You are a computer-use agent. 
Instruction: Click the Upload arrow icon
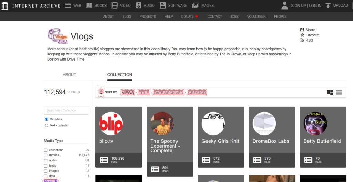point(328,6)
